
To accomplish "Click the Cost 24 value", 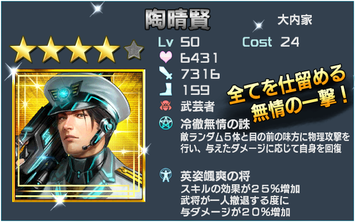I will point(271,42).
